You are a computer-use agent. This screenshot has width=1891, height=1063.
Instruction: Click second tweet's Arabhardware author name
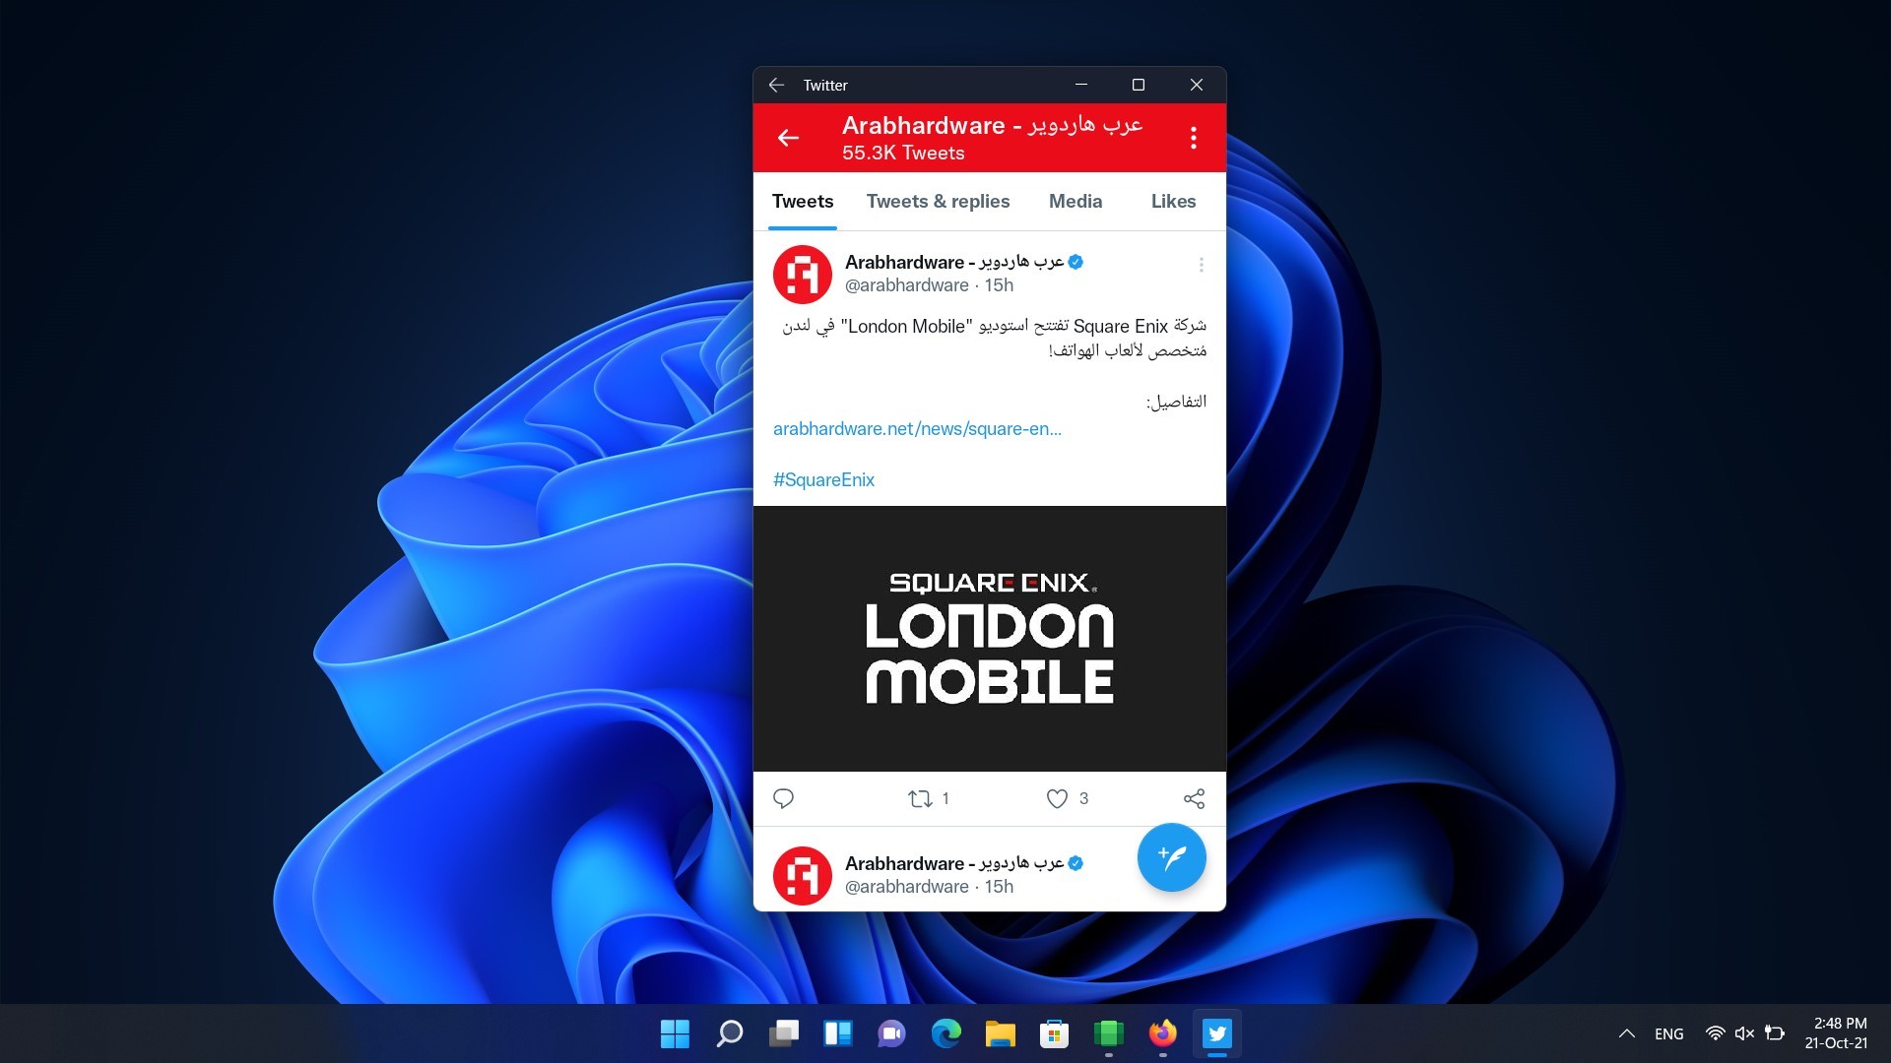953,863
